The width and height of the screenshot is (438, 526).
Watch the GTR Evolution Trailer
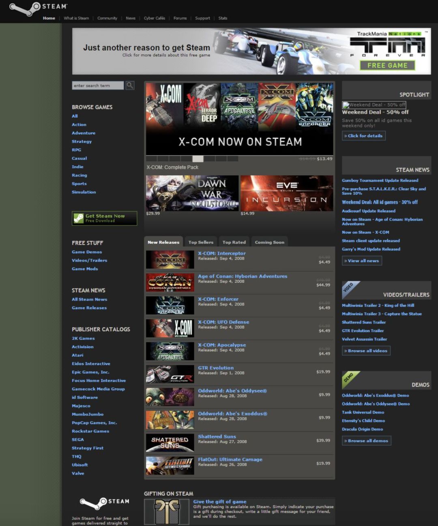coord(363,331)
